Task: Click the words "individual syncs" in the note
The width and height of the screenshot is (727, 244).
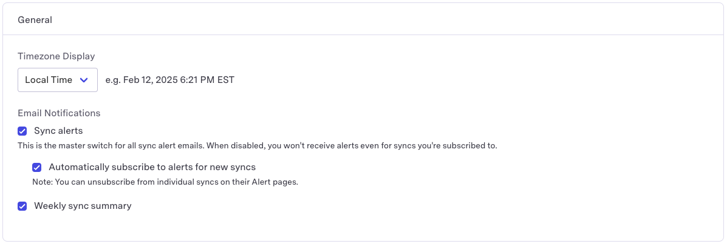Action: tap(167, 182)
